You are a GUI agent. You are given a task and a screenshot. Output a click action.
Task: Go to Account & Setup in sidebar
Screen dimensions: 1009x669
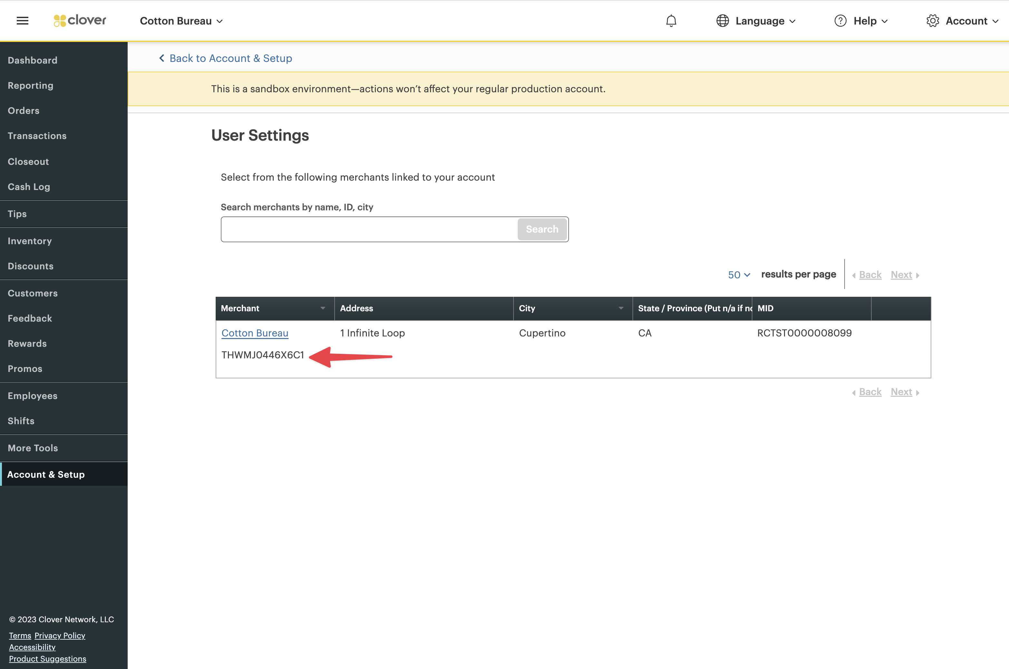pos(45,474)
